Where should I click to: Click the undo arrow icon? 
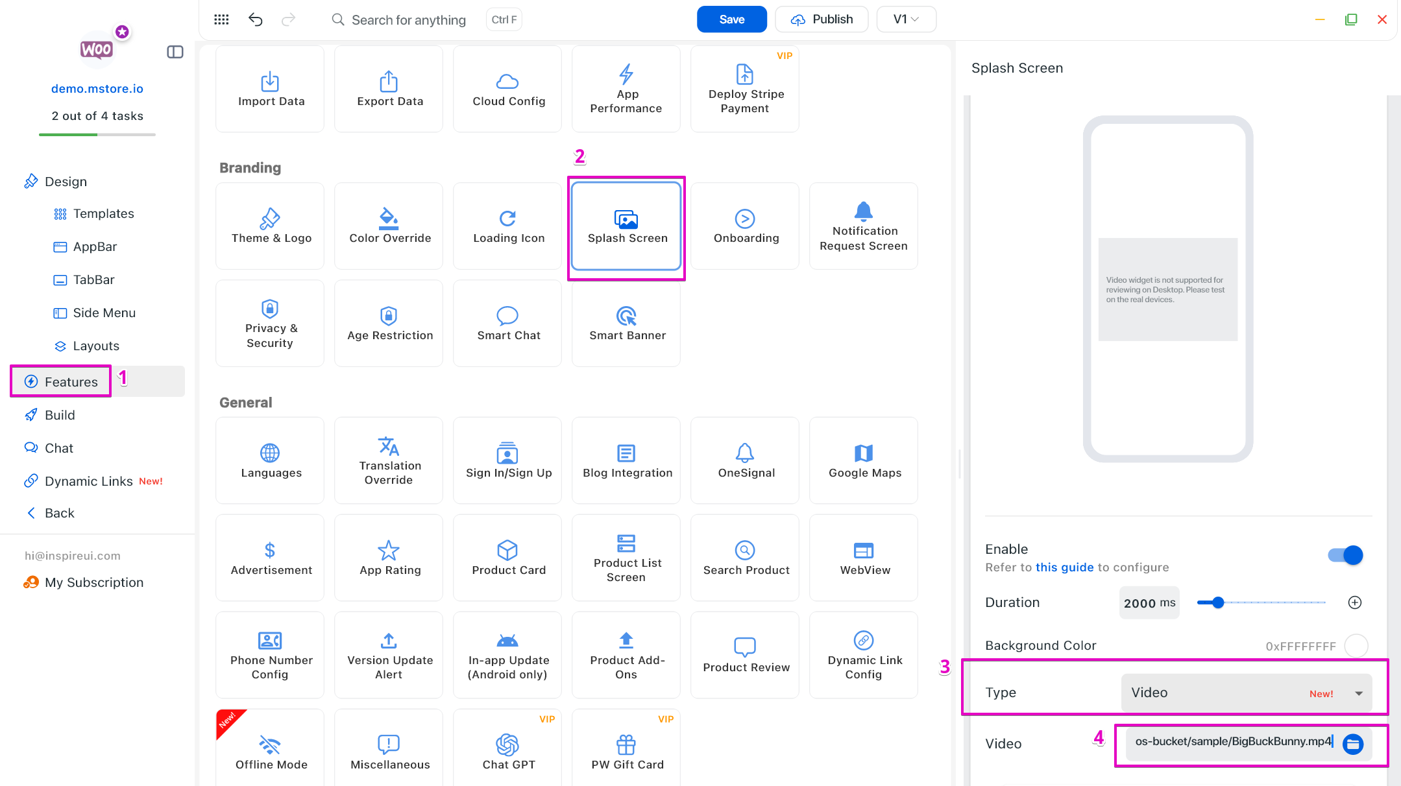point(255,19)
